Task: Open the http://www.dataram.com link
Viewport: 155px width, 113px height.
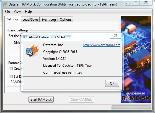Action: pyautogui.click(x=102, y=45)
